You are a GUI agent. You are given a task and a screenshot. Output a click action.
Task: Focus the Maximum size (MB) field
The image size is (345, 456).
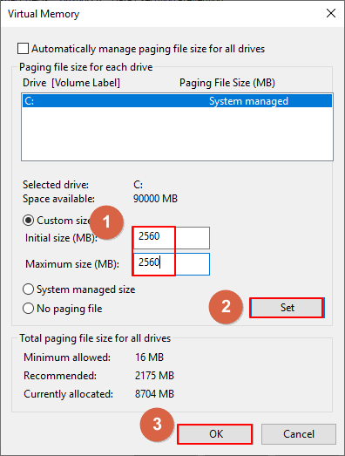(171, 264)
